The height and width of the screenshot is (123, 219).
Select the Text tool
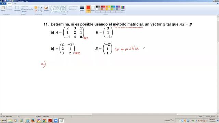pyautogui.click(x=41, y=8)
